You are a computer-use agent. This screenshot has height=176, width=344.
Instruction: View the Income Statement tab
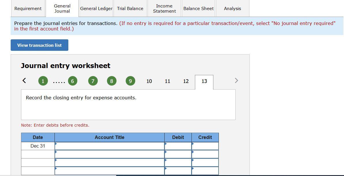164,8
